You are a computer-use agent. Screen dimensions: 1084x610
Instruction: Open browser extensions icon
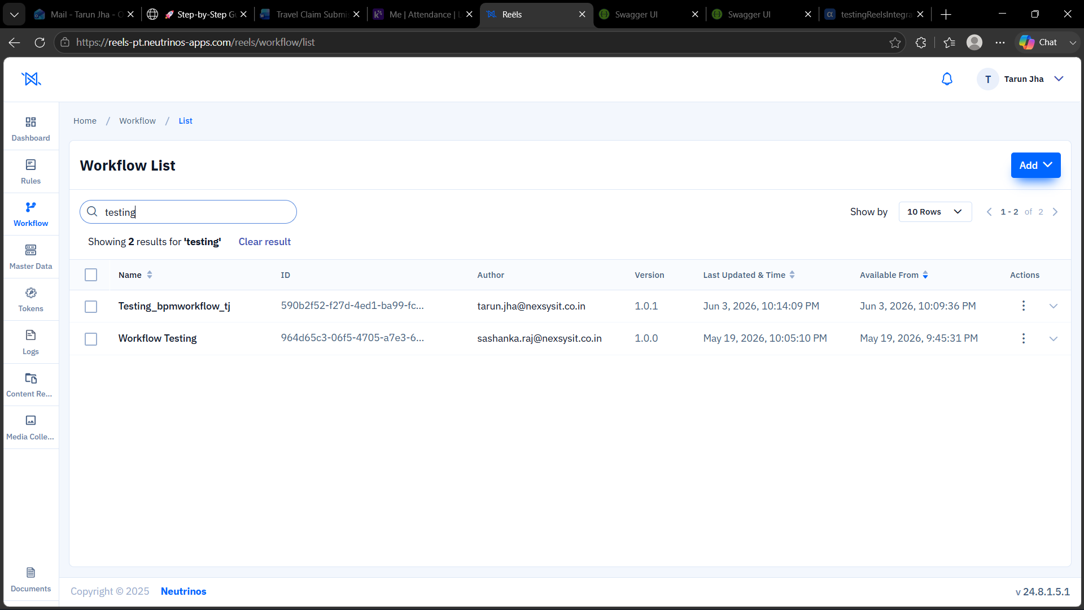tap(921, 42)
